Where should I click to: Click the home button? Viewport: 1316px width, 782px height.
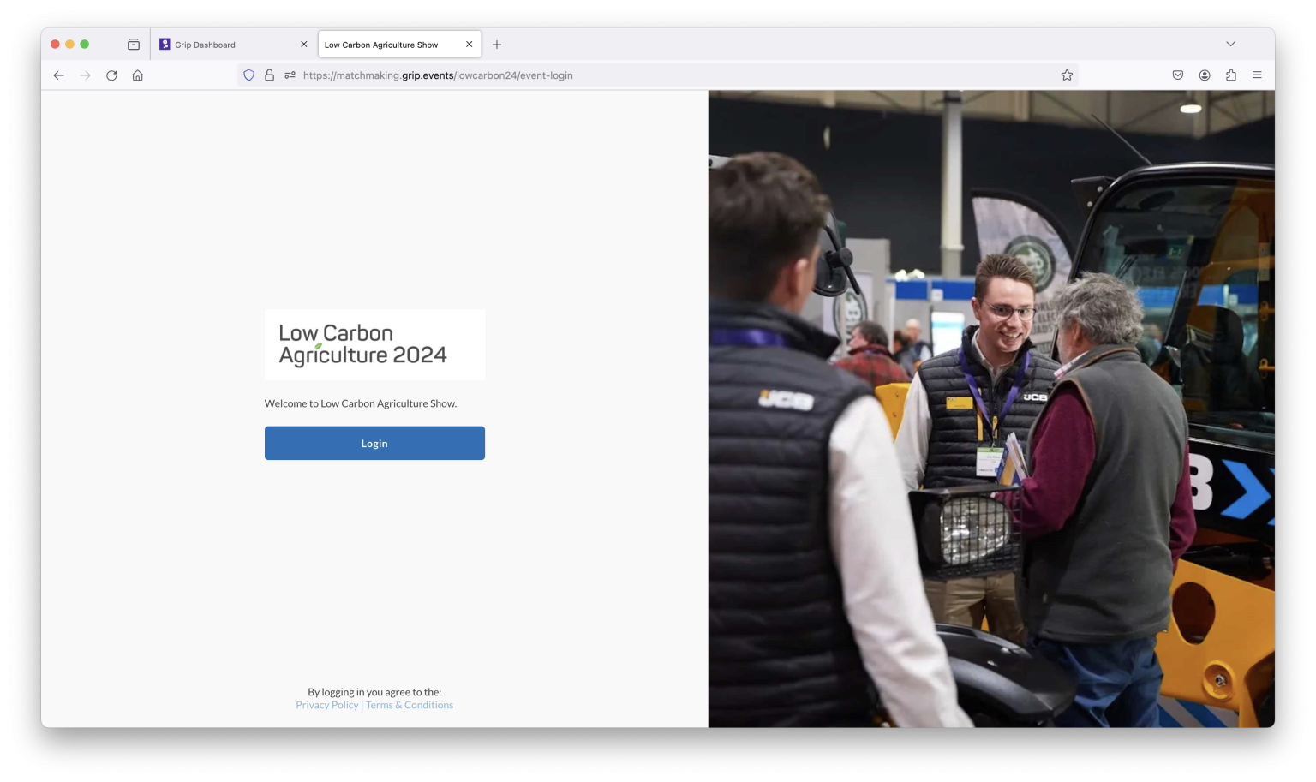[138, 75]
